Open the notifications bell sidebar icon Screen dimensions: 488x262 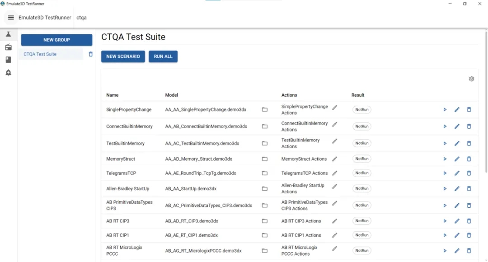click(x=9, y=73)
